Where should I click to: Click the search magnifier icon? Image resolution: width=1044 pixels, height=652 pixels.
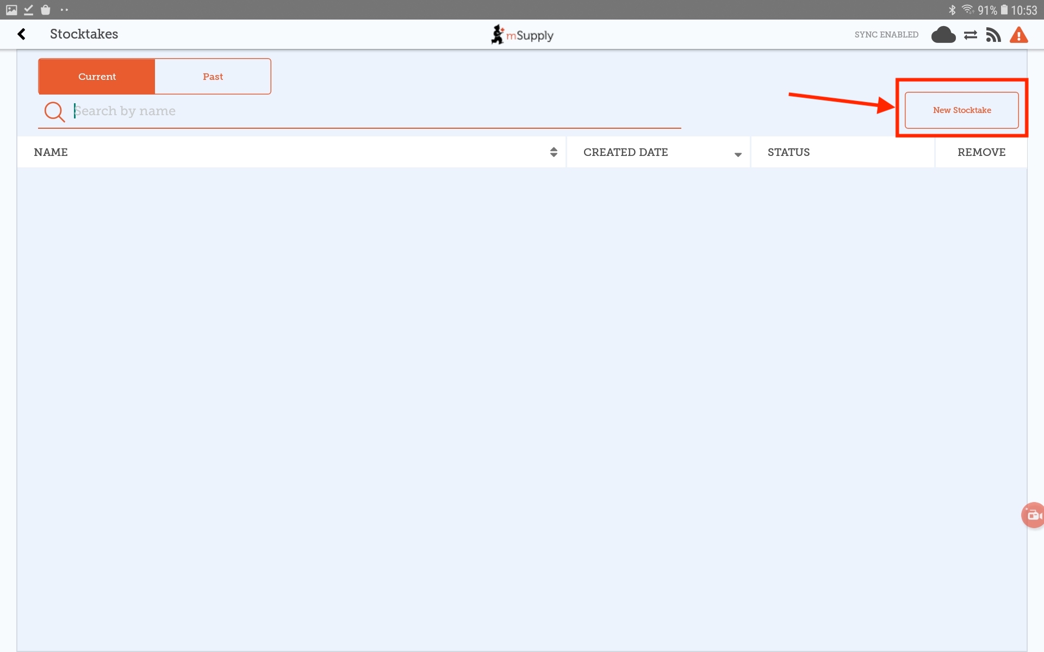click(x=54, y=111)
